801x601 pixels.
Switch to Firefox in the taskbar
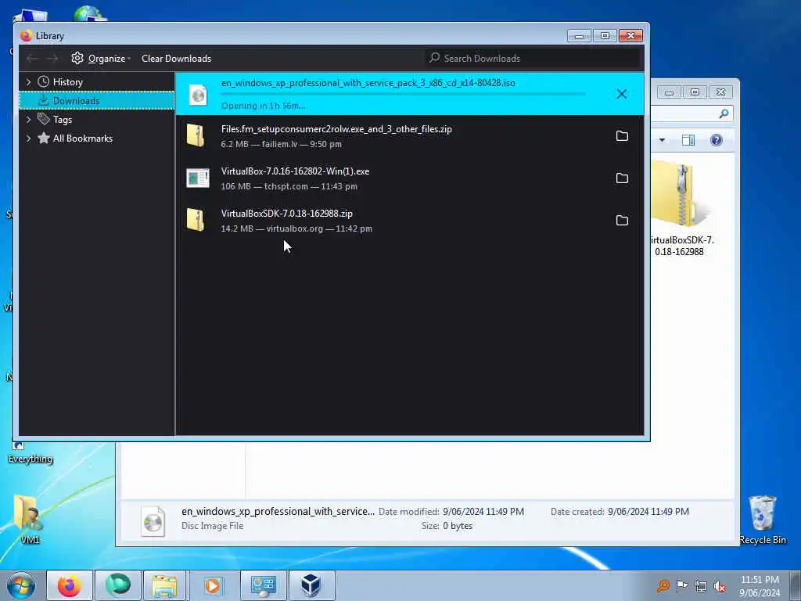[x=70, y=585]
